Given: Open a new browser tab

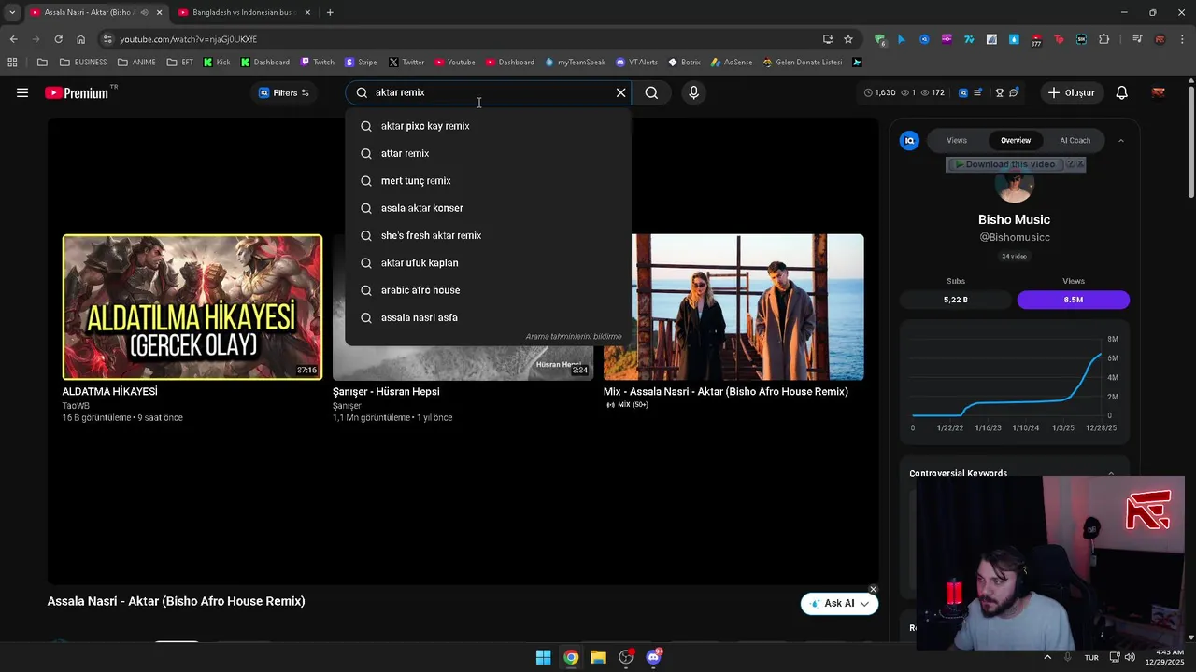Looking at the screenshot, I should 330,12.
